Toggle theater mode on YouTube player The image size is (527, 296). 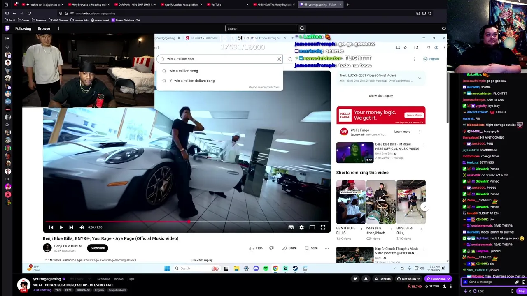click(312, 227)
